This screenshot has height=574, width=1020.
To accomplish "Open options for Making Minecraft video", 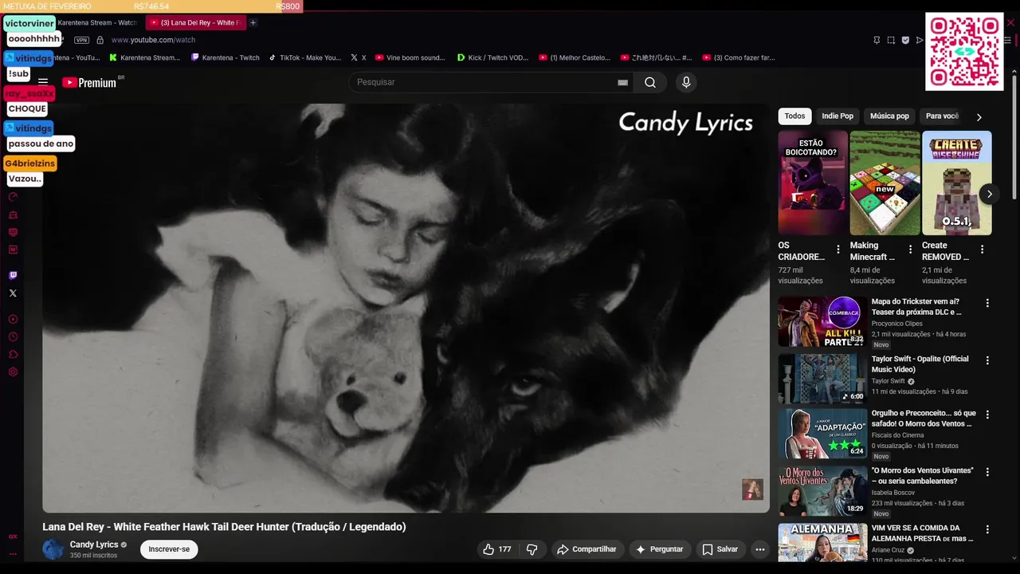I will click(x=910, y=250).
